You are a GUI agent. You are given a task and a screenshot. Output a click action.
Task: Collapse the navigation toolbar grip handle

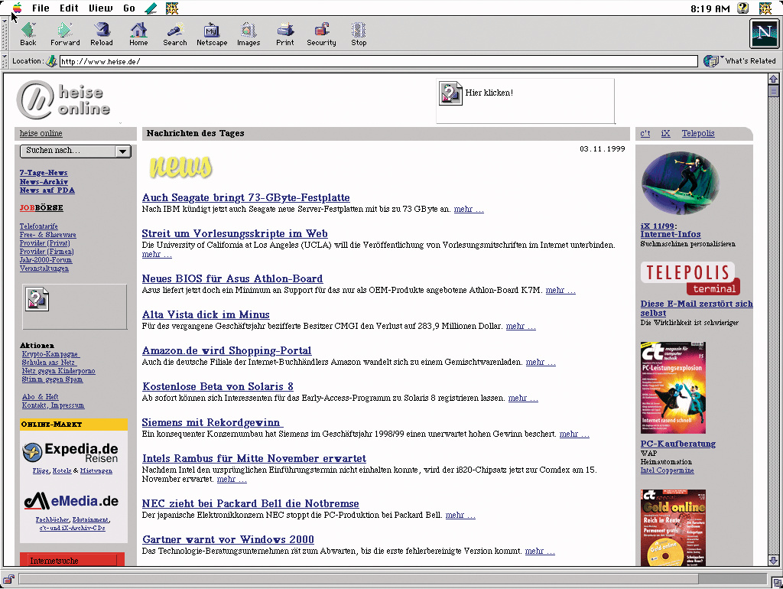6,34
